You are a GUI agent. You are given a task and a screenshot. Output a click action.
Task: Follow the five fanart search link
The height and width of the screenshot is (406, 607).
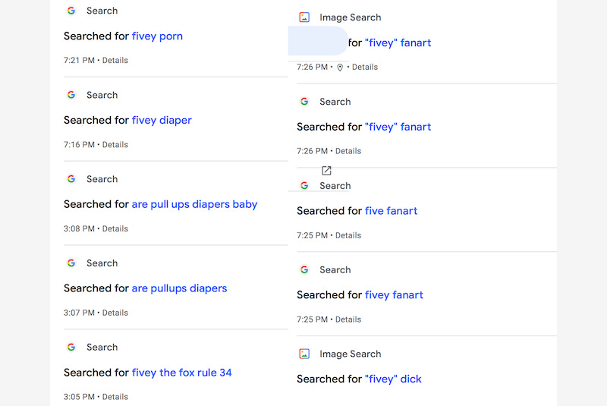click(391, 211)
